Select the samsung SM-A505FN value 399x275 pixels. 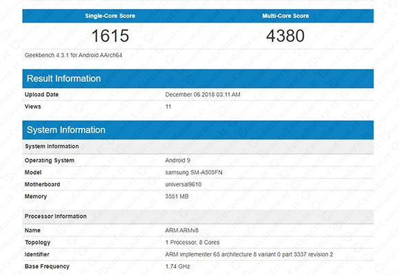[193, 173]
